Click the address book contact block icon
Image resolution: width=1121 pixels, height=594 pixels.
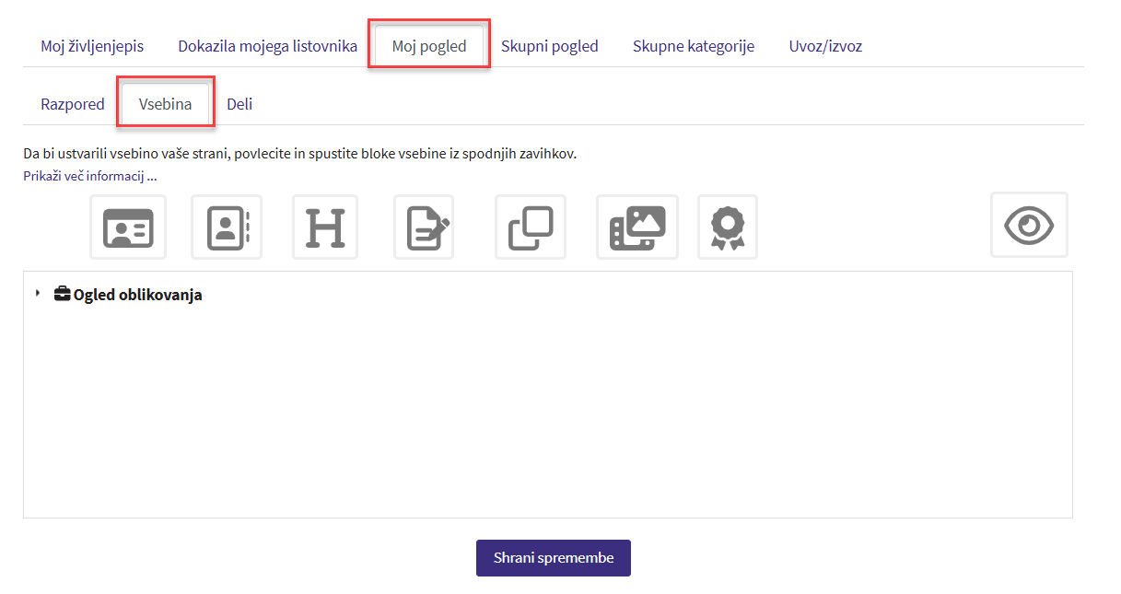pos(227,227)
